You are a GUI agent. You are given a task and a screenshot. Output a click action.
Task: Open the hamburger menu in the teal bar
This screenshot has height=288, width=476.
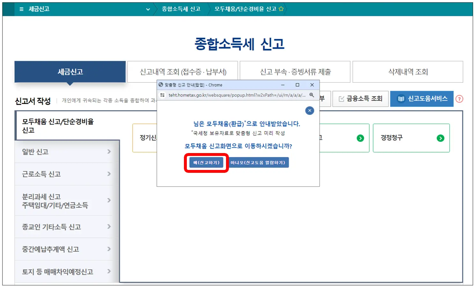(21, 9)
